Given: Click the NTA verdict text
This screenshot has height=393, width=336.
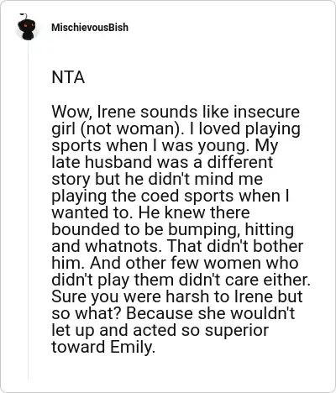Looking at the screenshot, I should coord(68,77).
